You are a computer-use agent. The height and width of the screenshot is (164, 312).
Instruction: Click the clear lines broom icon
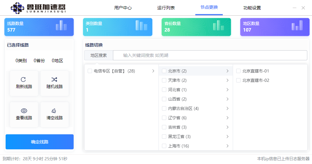click(54, 111)
